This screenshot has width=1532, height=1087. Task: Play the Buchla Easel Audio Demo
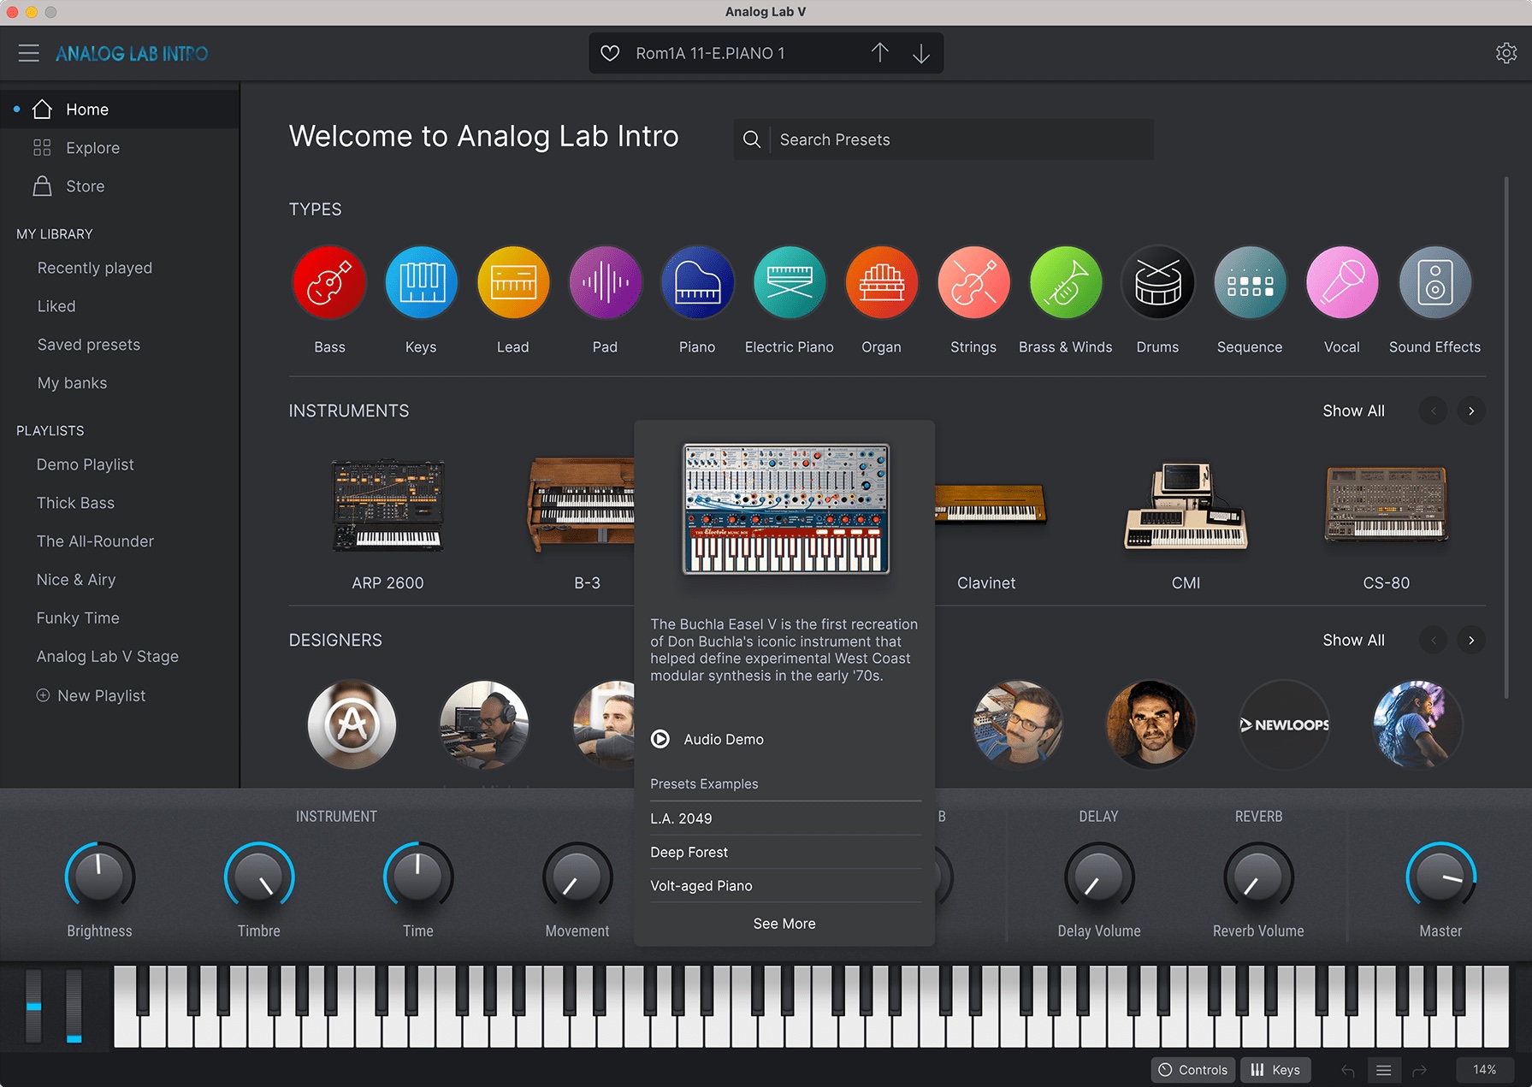660,739
